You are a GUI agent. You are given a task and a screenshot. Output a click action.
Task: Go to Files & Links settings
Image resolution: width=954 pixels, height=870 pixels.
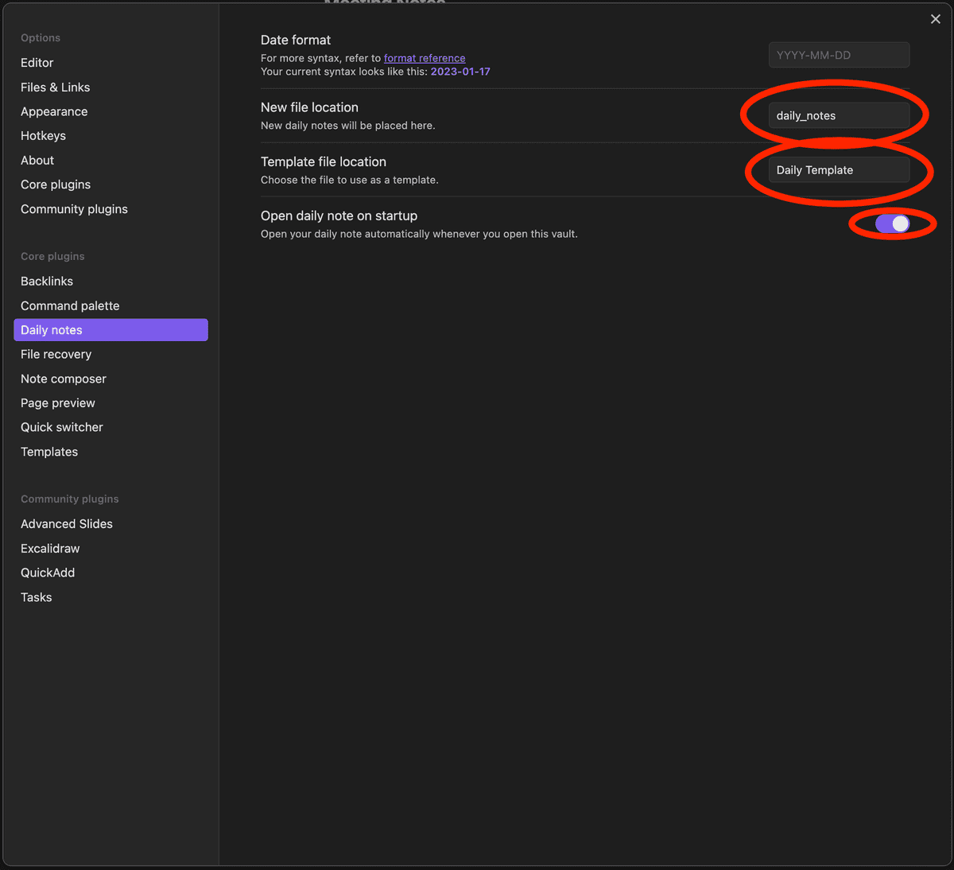click(56, 87)
